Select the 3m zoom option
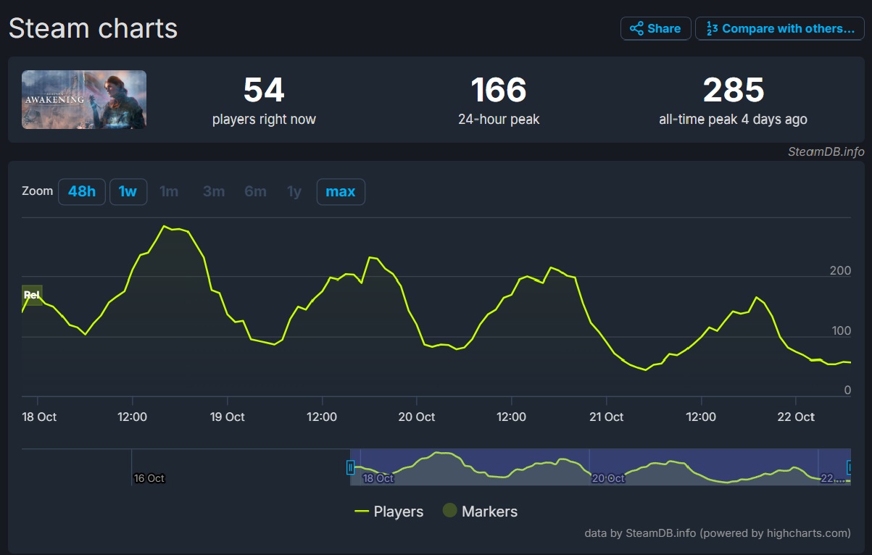 pyautogui.click(x=214, y=192)
